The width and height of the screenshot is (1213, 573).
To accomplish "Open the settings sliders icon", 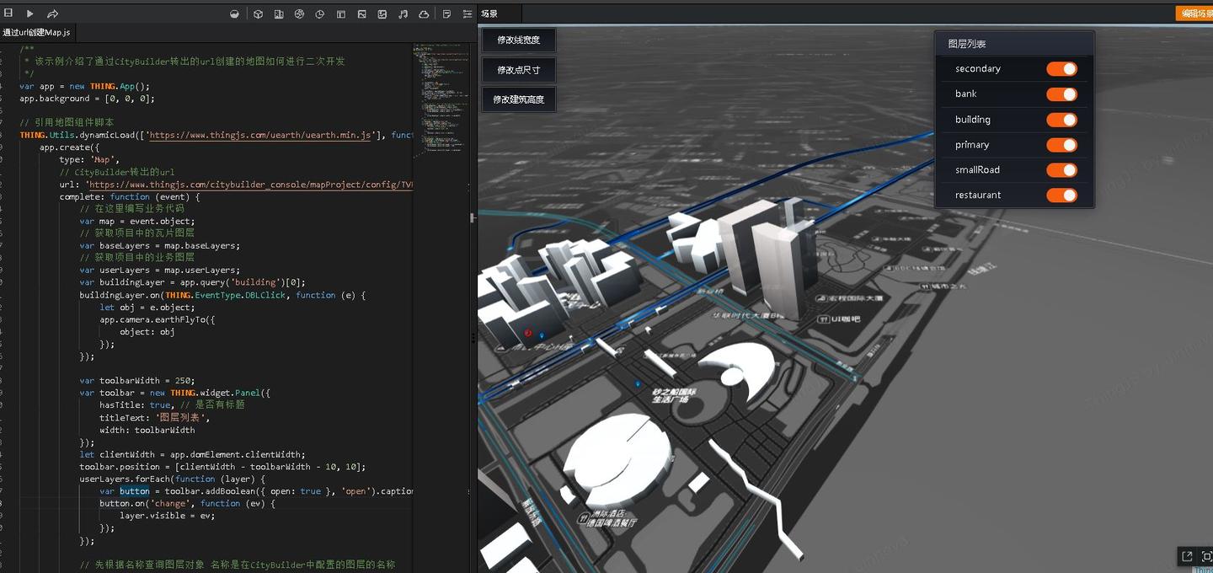I will 467,13.
